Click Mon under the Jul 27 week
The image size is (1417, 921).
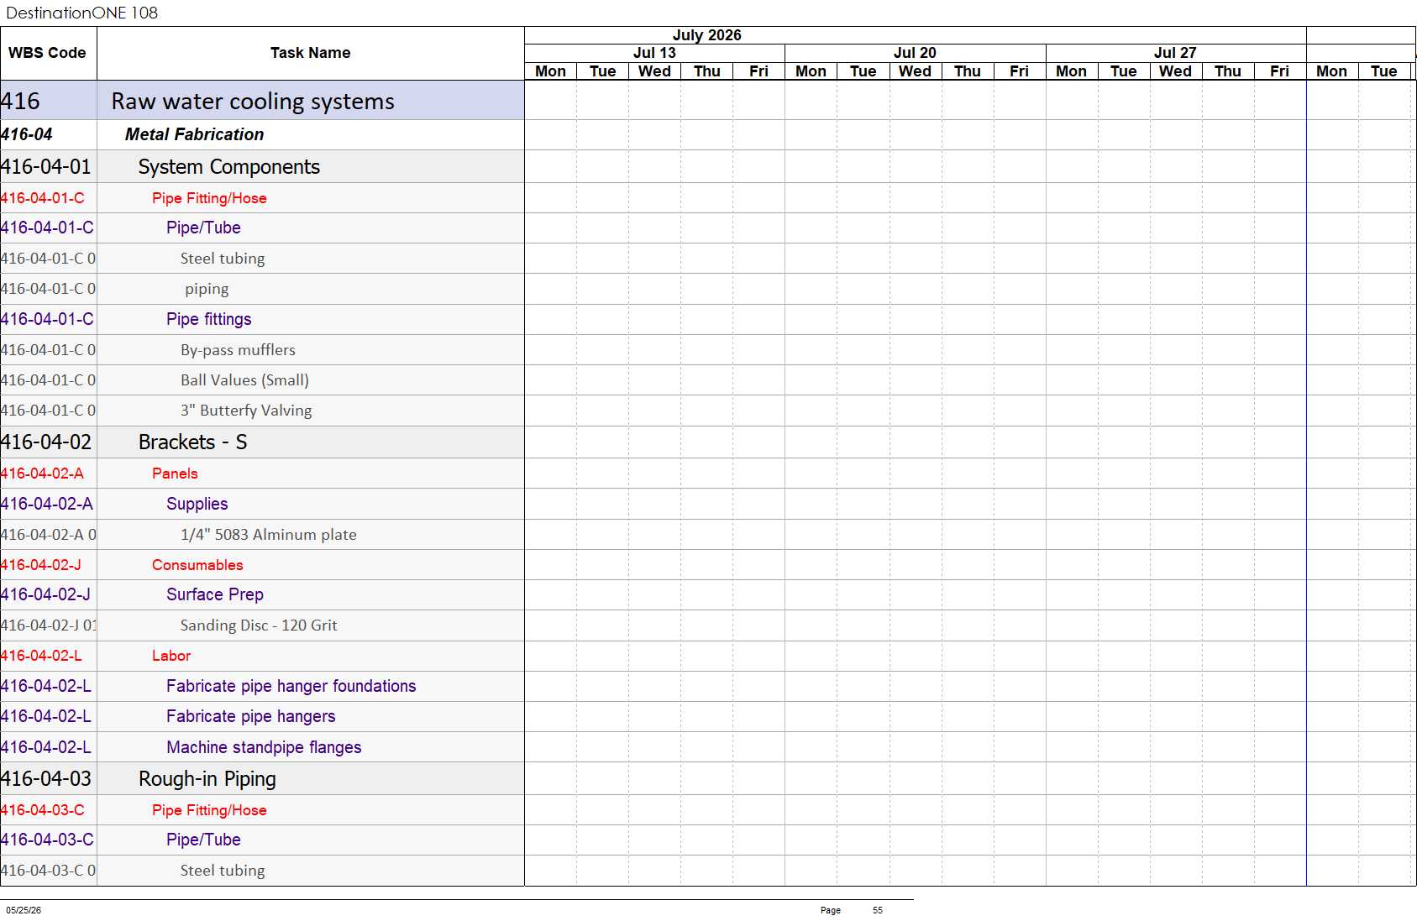pyautogui.click(x=1071, y=71)
